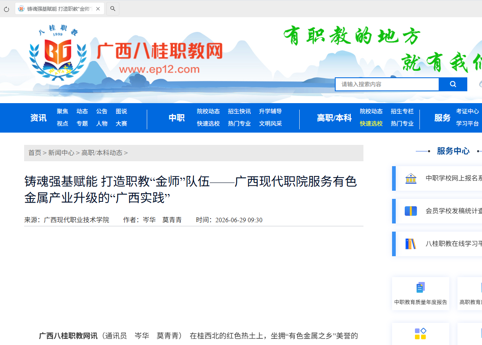This screenshot has height=345, width=482.
Task: Click the 八桂职教在线学习 books icon
Action: pos(411,244)
